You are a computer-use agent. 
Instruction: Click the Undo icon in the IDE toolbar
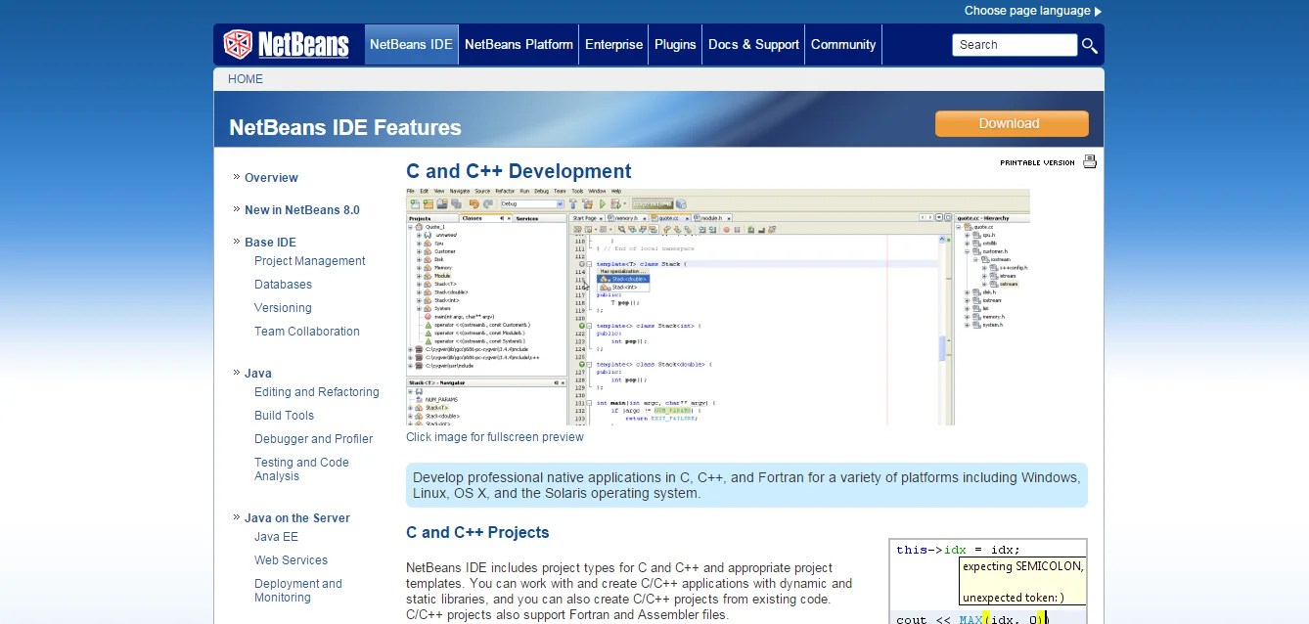474,203
